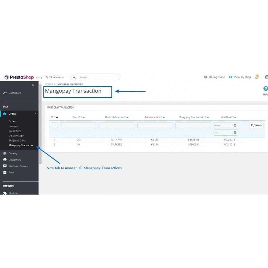This screenshot has height=268, width=268.
Task: Open Delivery Slips submenu item
Action: [16, 136]
